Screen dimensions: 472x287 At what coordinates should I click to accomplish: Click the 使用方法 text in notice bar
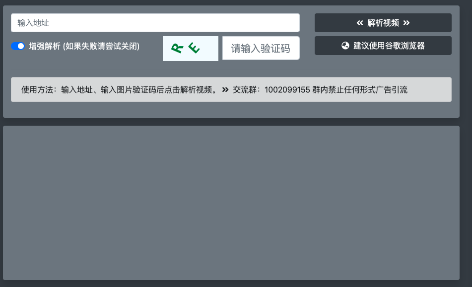point(39,90)
